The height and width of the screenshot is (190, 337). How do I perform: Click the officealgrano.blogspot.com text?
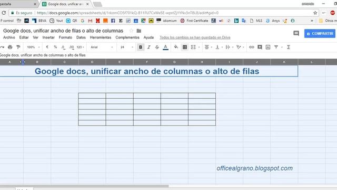point(254,168)
